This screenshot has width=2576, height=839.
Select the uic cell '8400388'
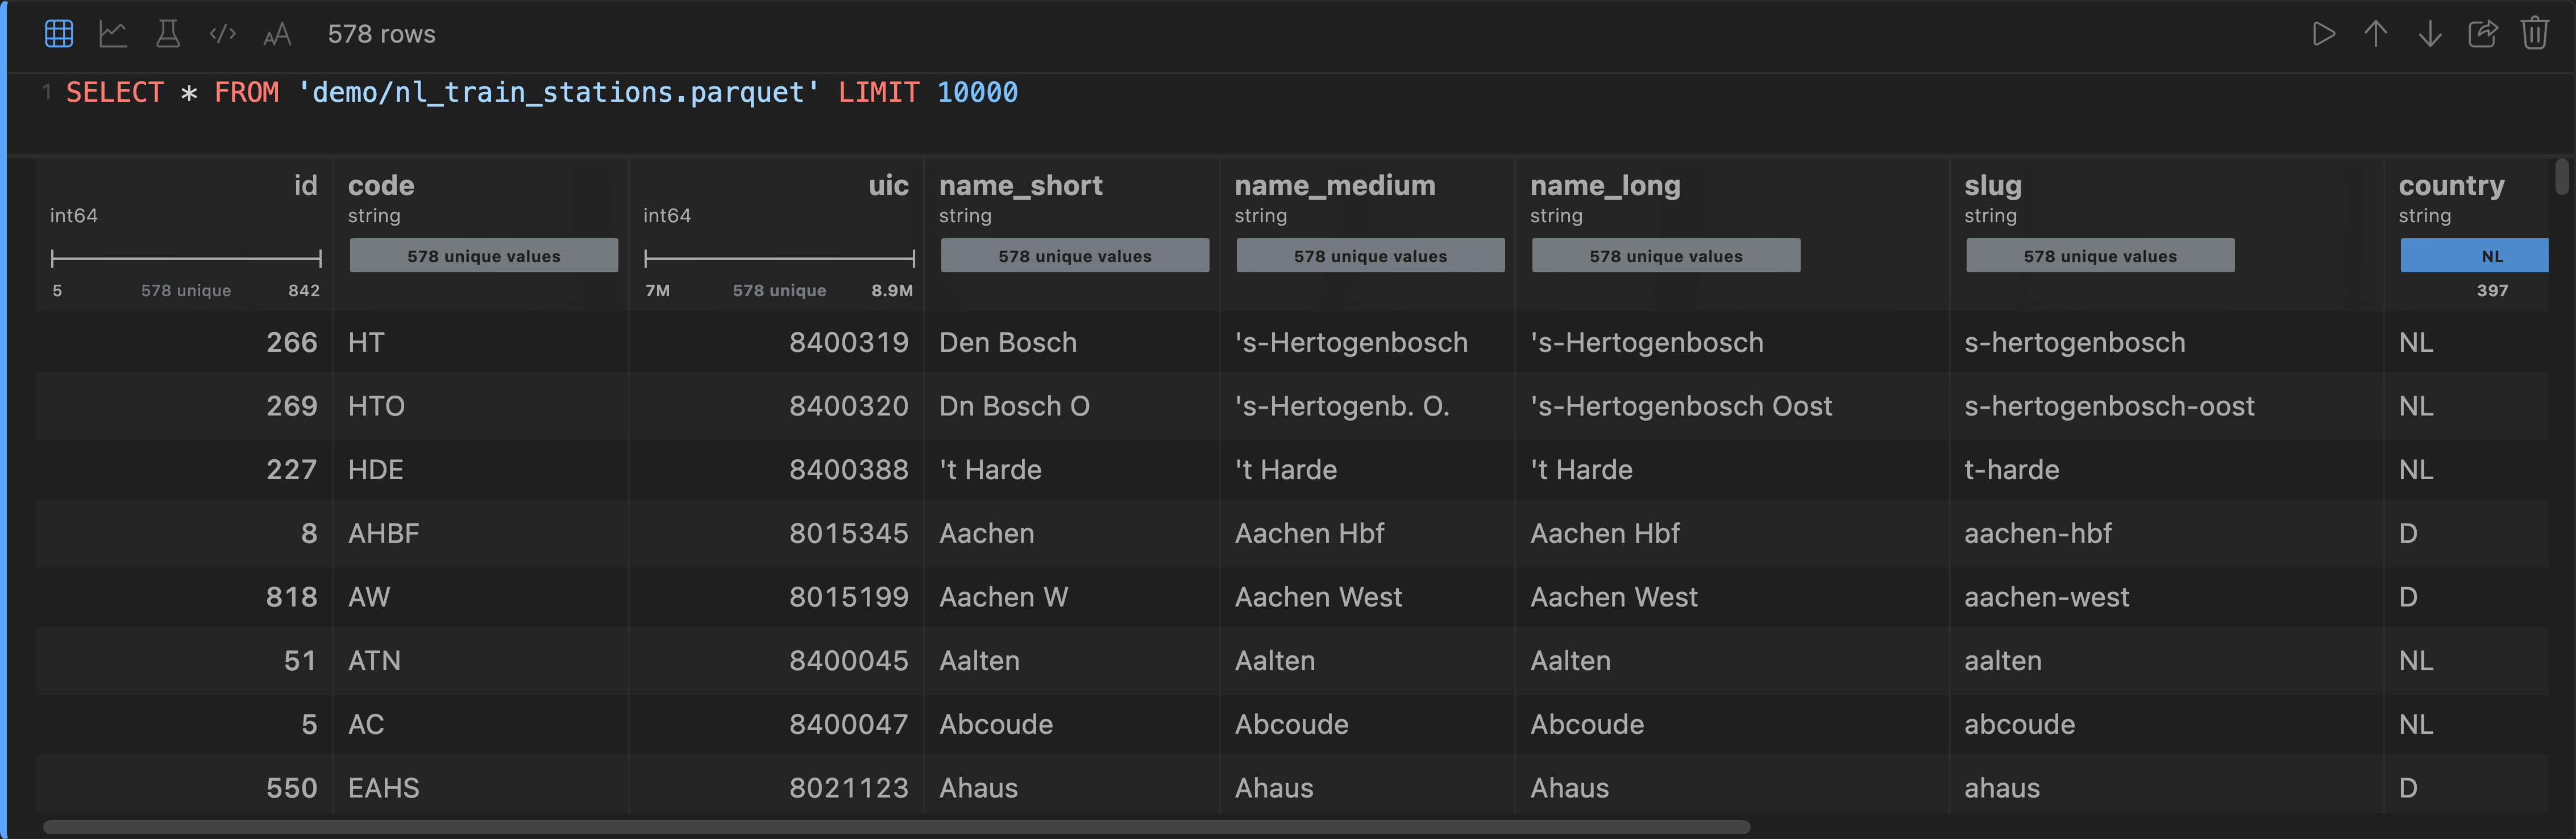(x=848, y=470)
